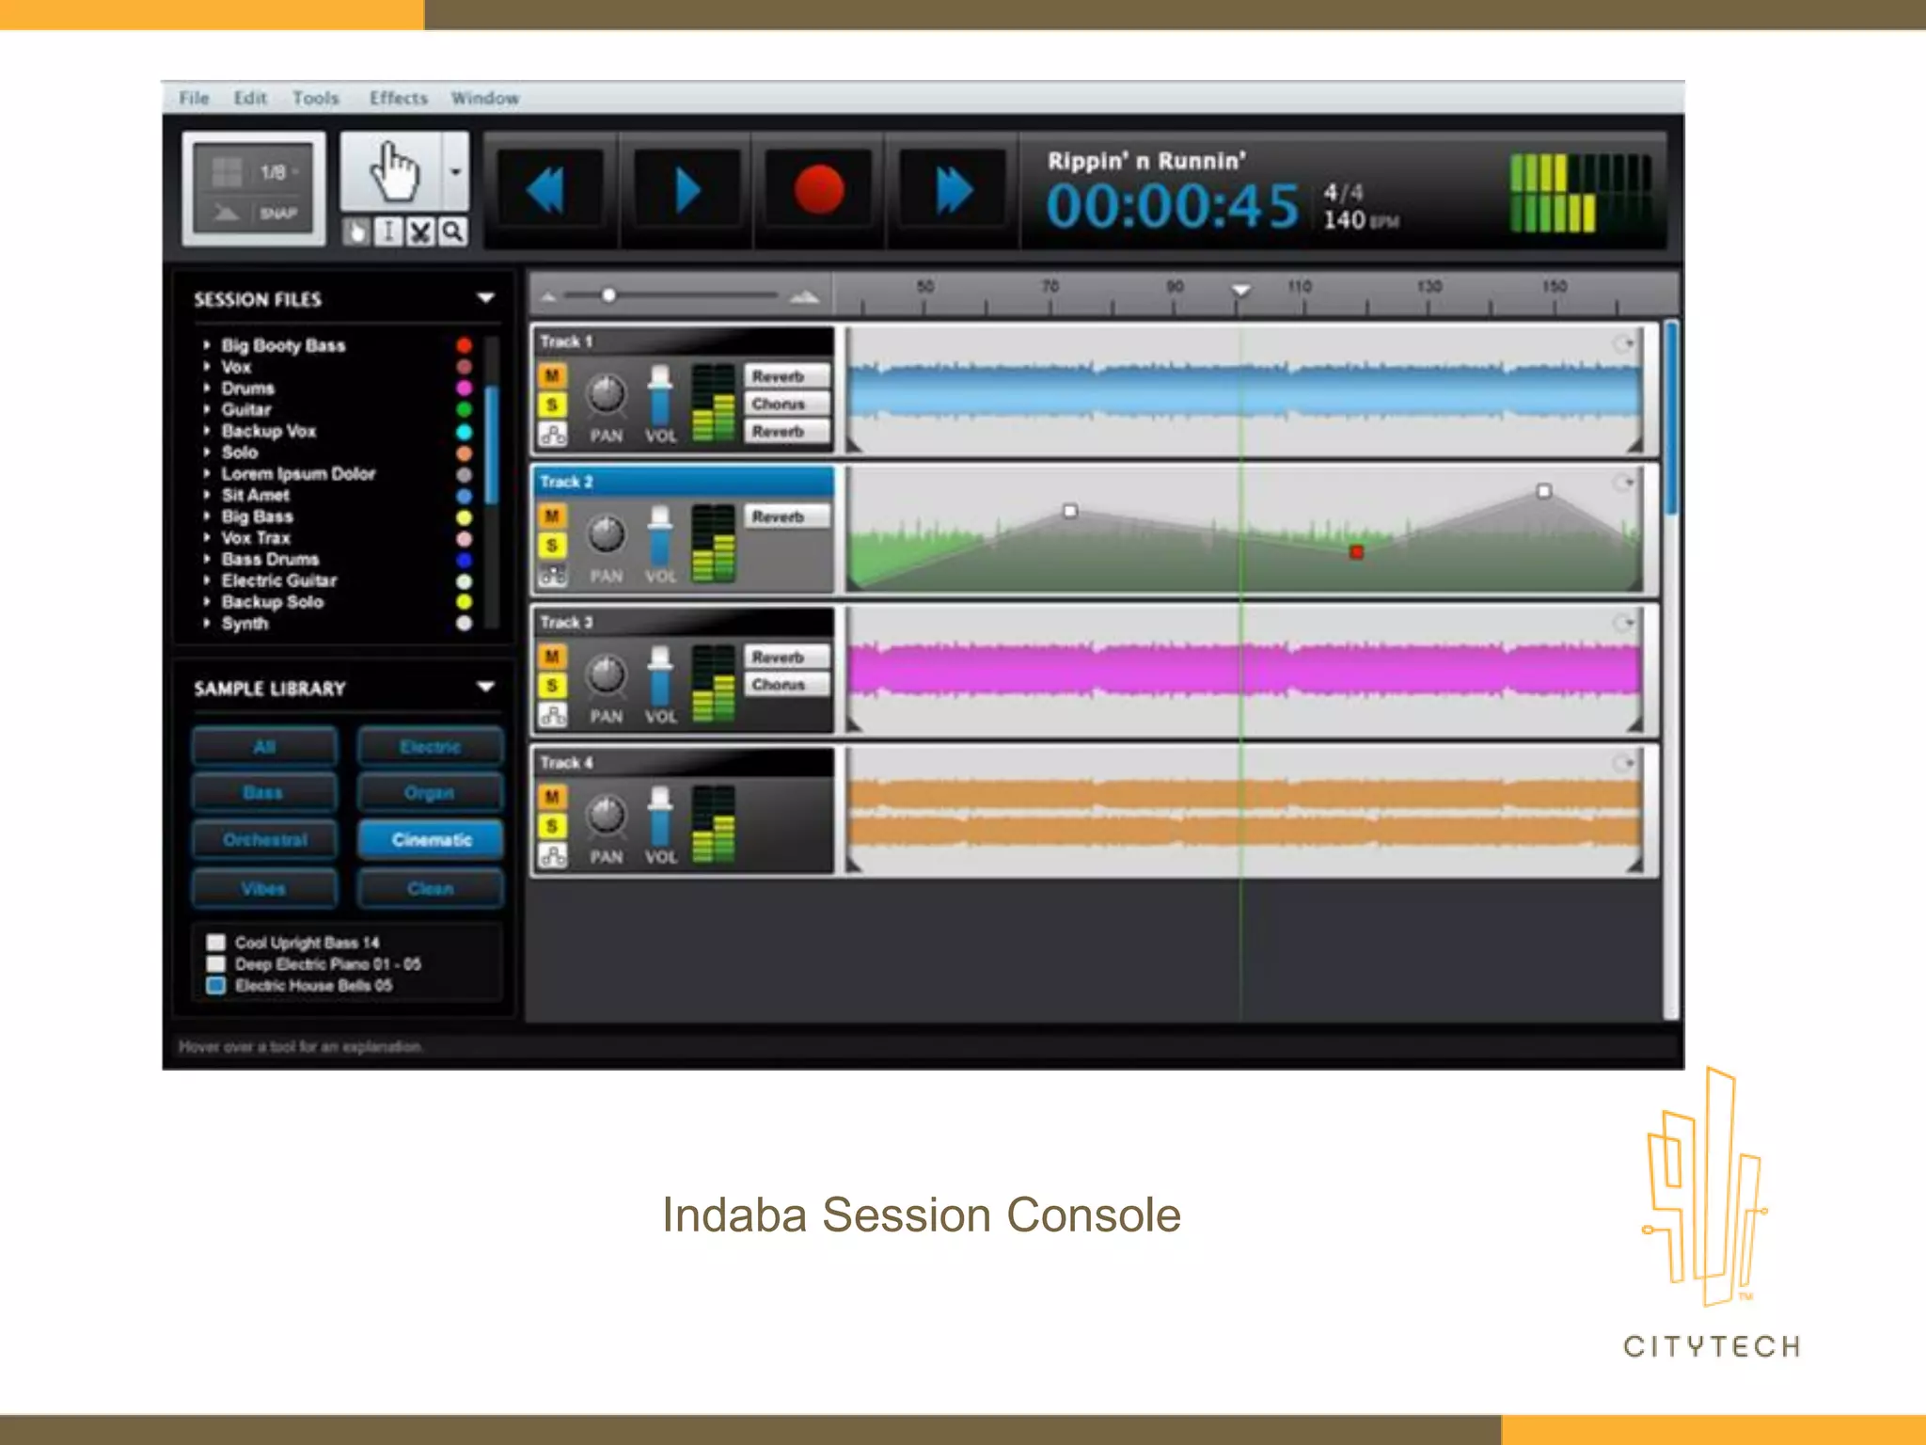Solo Track 2 with S button

point(552,546)
